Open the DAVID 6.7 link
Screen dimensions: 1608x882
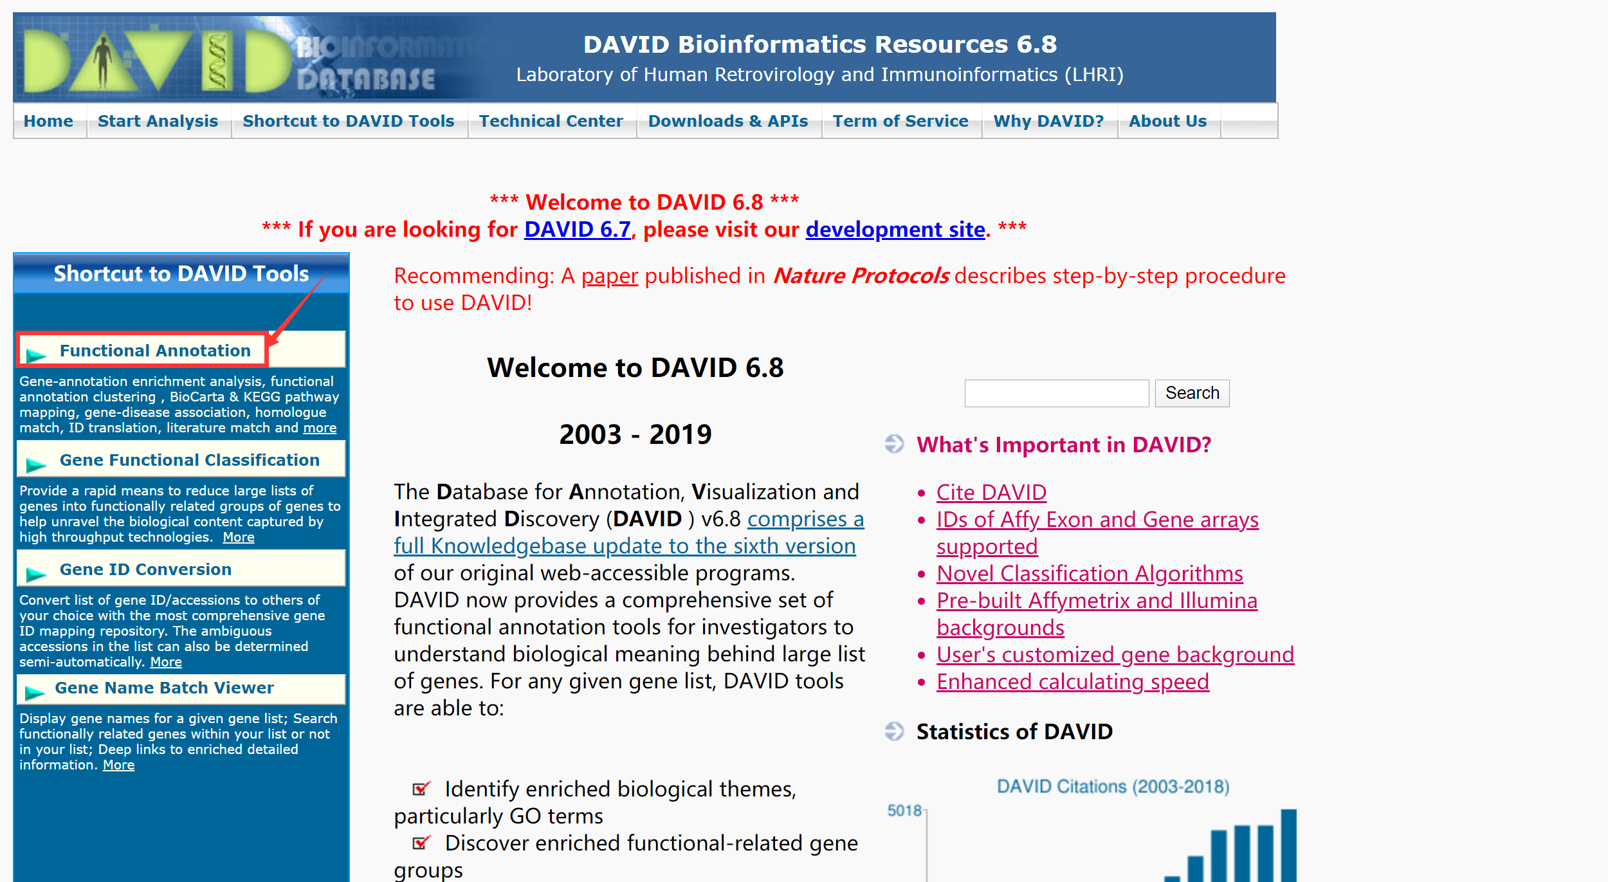point(577,229)
